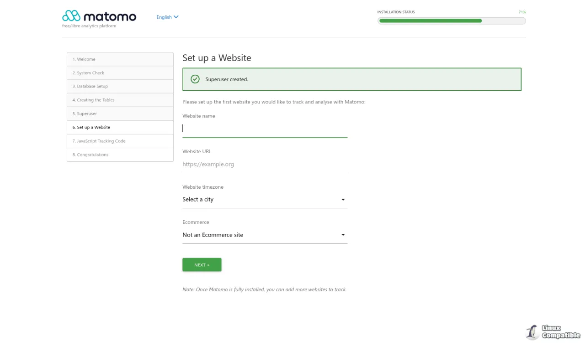The height and width of the screenshot is (346, 585).
Task: Select step 2. System Check
Action: point(120,73)
